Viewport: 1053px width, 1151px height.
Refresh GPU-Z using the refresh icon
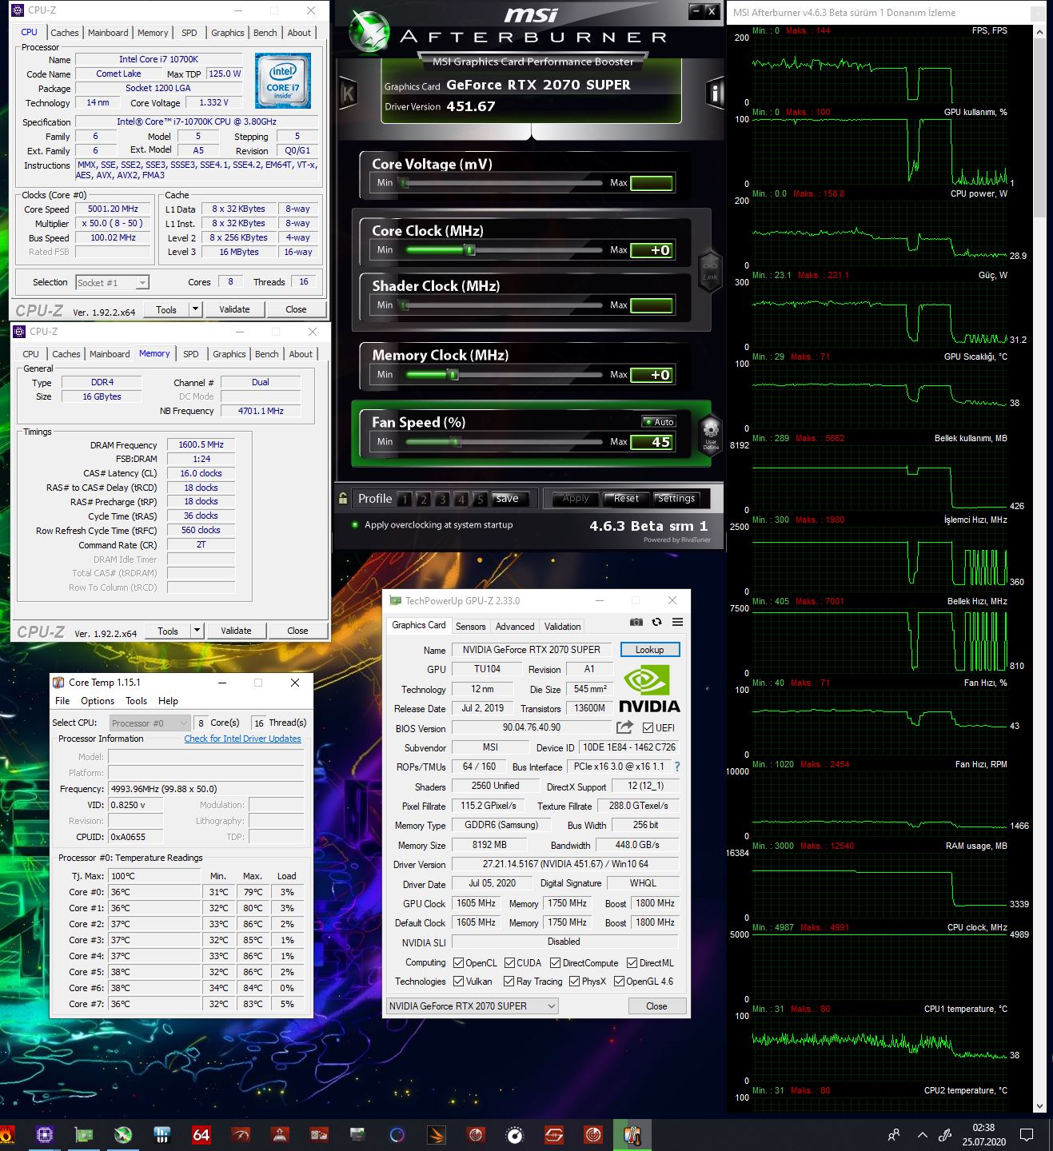pos(656,622)
